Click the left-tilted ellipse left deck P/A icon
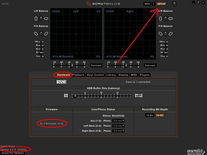The height and width of the screenshot is (155, 207). click(x=36, y=34)
